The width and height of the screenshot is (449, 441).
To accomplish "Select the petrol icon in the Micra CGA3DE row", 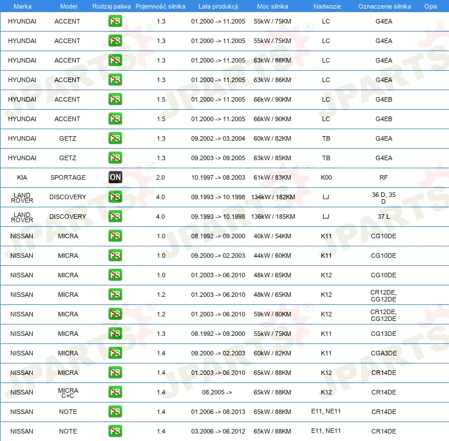I will [115, 353].
